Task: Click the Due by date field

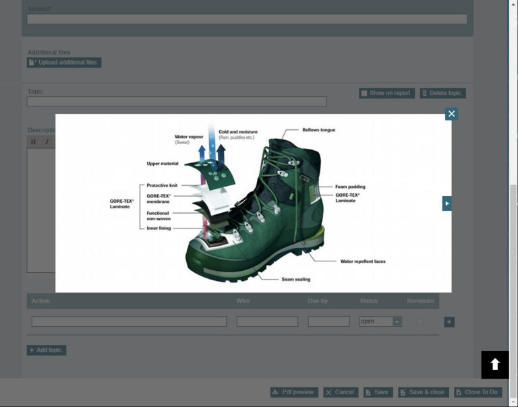Action: (x=328, y=321)
